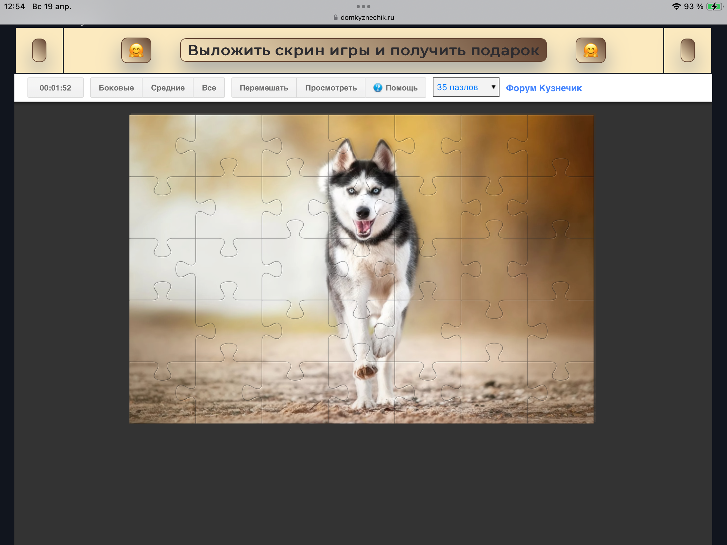Open the Форум Кузнечик link
Screen dimensions: 727x545
(544, 88)
